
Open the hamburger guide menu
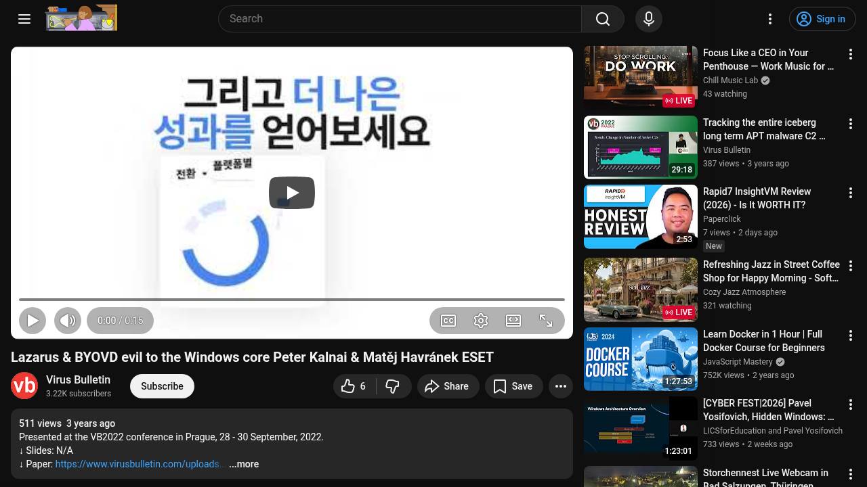click(x=24, y=19)
